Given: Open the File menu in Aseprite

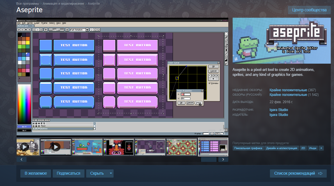Looking at the screenshot, I should point(19,23).
